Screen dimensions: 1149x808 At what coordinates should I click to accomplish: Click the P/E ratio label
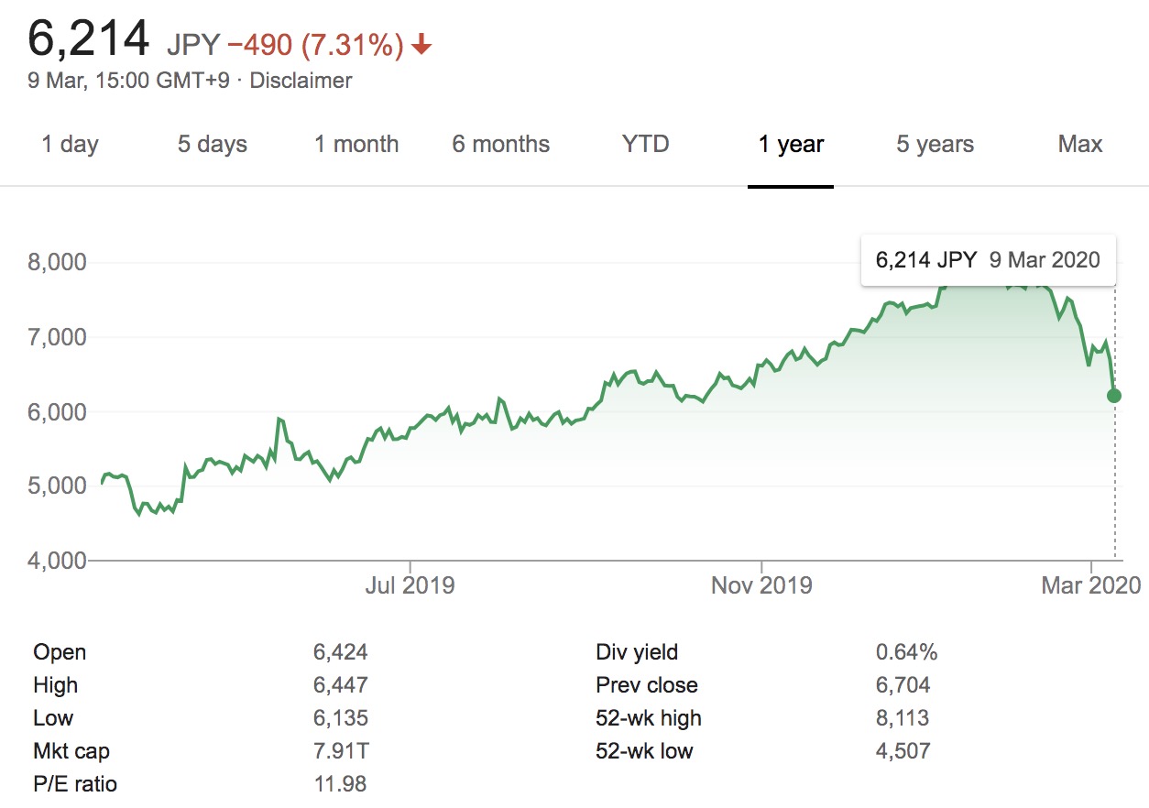pyautogui.click(x=75, y=784)
